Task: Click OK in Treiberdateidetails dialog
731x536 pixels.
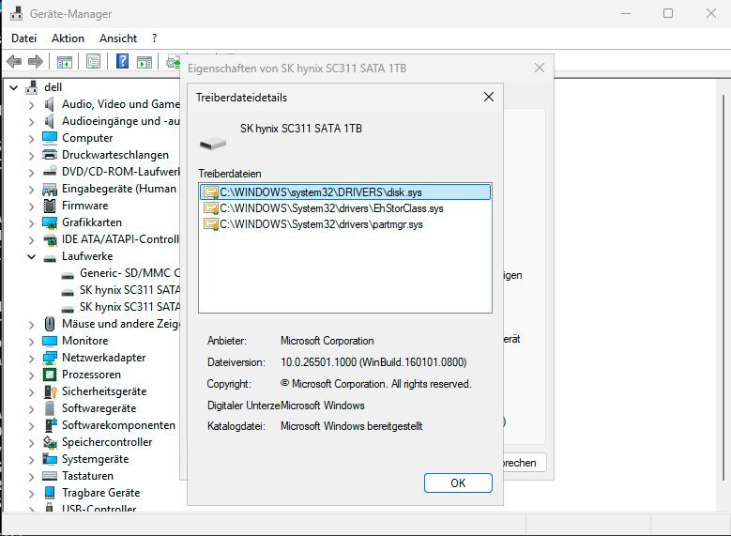Action: tap(458, 482)
